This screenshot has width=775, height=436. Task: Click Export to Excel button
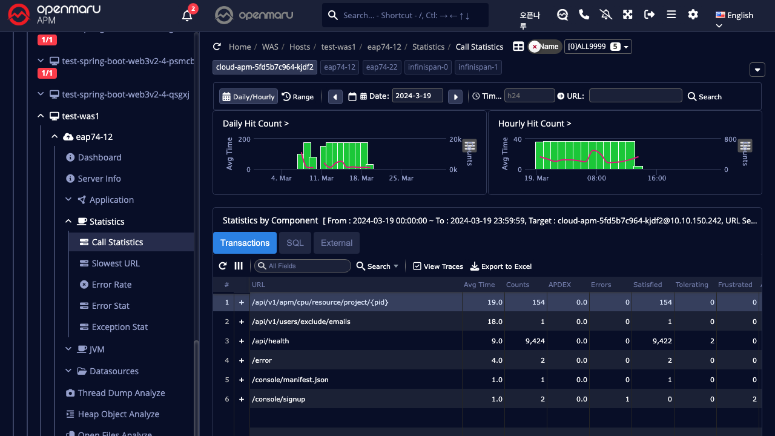coord(501,266)
